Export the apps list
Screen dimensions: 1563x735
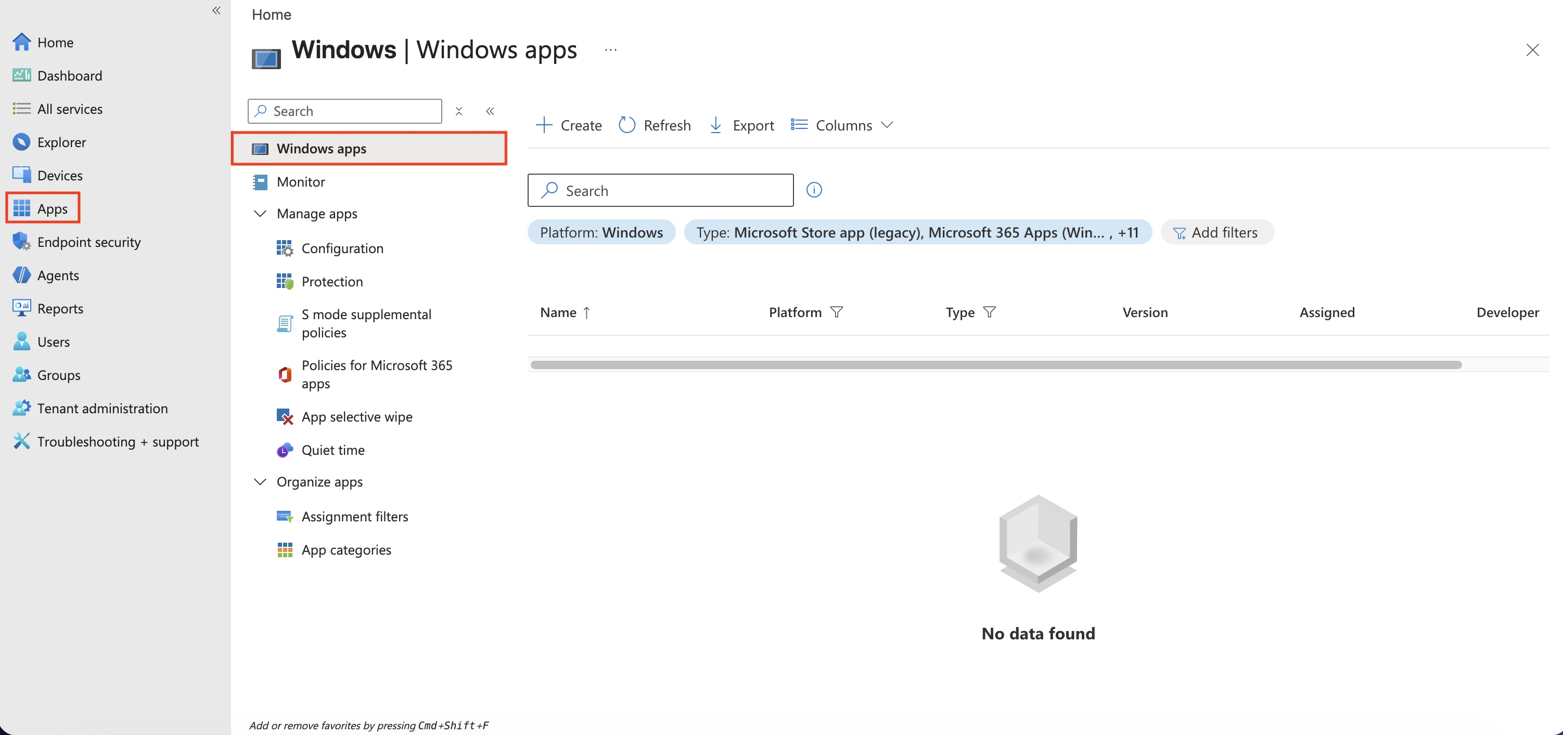tap(741, 125)
